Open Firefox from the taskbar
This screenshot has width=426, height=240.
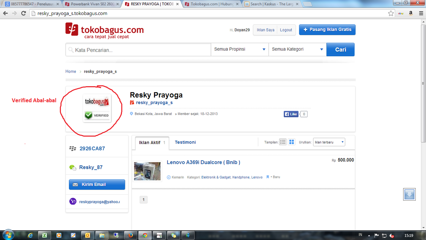(x=130, y=235)
